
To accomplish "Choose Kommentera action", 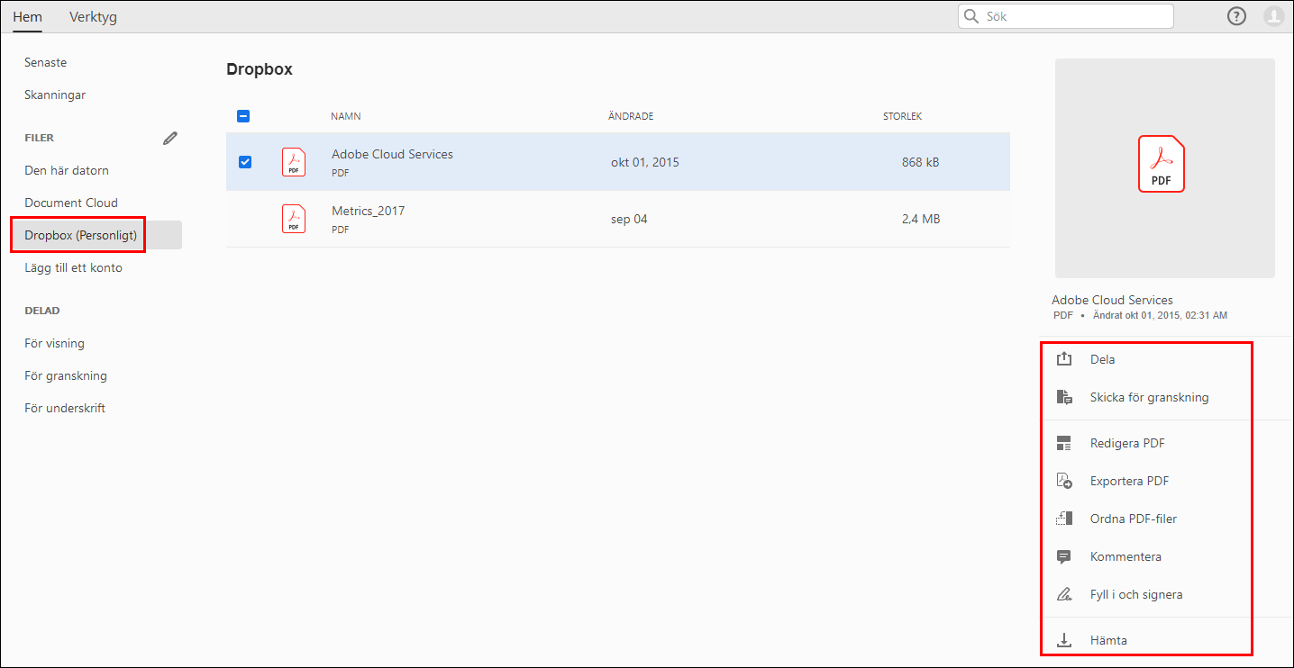I will pos(1125,556).
